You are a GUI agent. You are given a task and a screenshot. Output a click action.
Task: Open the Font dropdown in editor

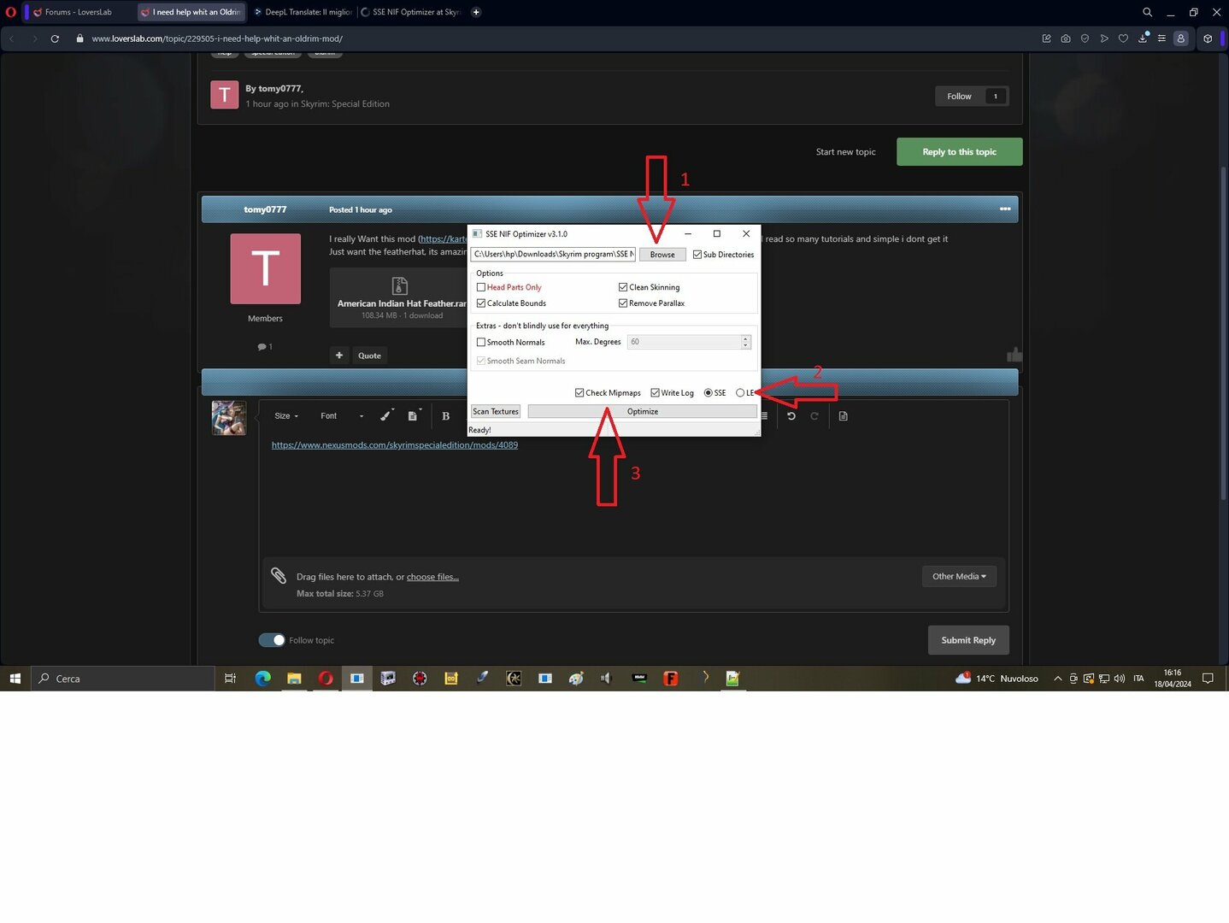pyautogui.click(x=342, y=416)
